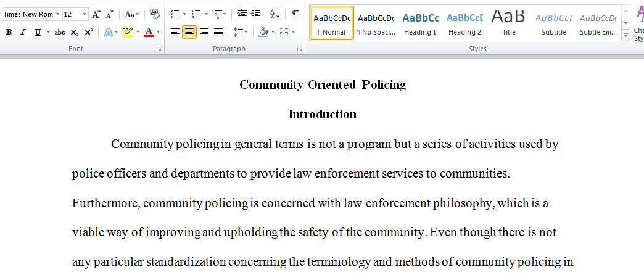The height and width of the screenshot is (275, 644).
Task: Click the Bullets list icon
Action: pos(175,14)
